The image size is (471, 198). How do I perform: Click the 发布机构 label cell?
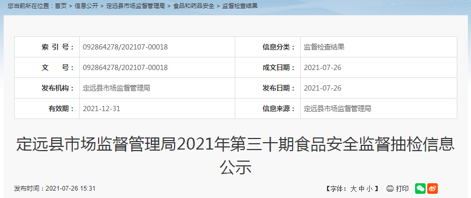(x=47, y=88)
